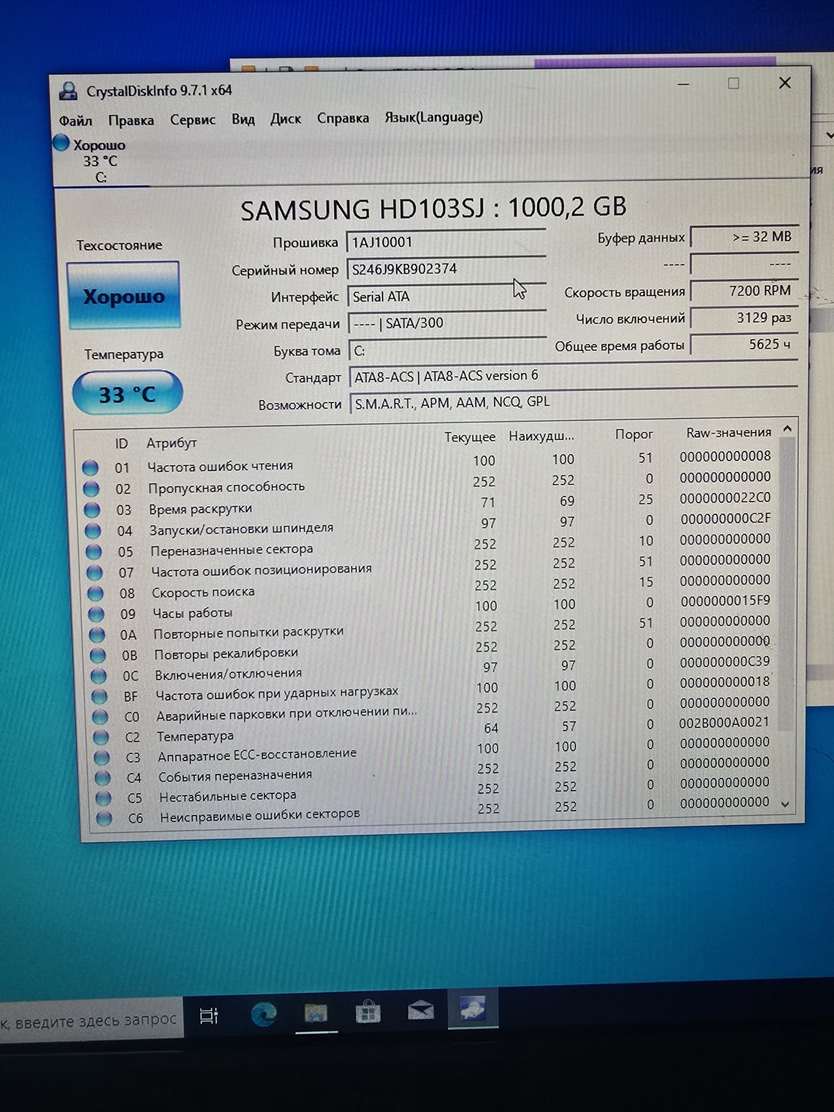Open the Mail app from the taskbar
The height and width of the screenshot is (1112, 834).
421,1010
